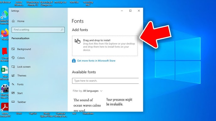Select the Wondershare Filmora 13 desktop icon
Viewport: 216px width, 121px height.
pyautogui.click(x=33, y=3)
